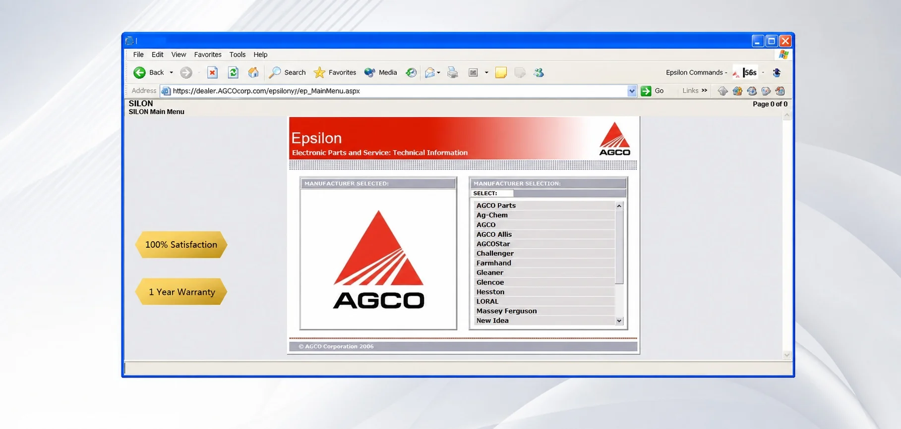Viewport: 901px width, 429px height.
Task: Select AGCO Allis in manufacturer list
Action: pyautogui.click(x=544, y=234)
